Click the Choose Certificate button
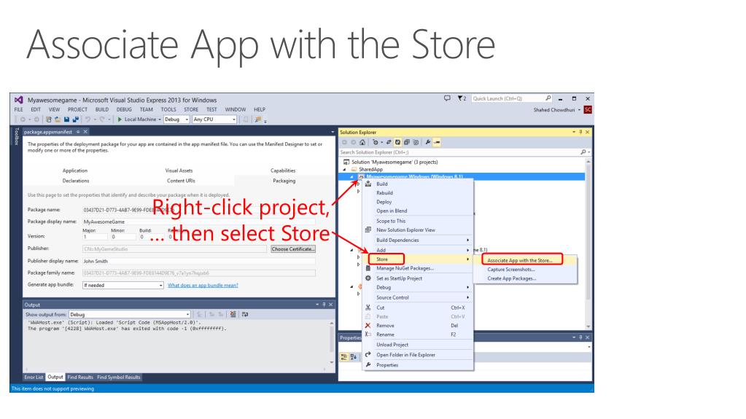 [293, 248]
